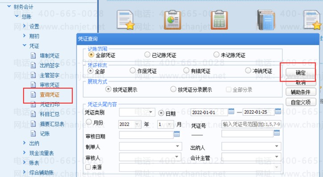Select 未记账凭证 radio button

pos(216,54)
